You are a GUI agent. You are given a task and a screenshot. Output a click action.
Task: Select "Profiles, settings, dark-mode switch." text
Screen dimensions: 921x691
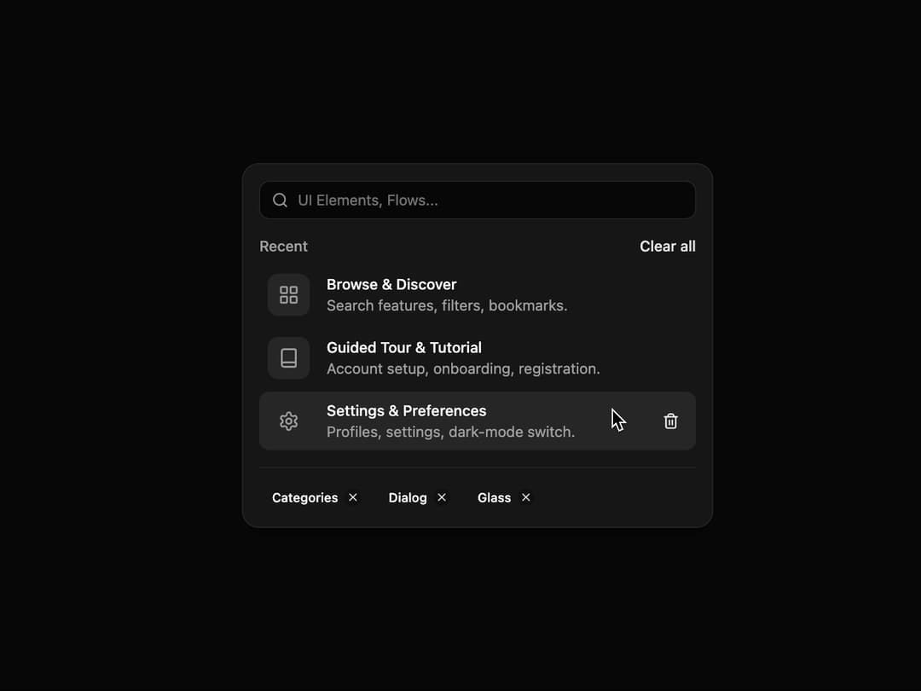450,432
